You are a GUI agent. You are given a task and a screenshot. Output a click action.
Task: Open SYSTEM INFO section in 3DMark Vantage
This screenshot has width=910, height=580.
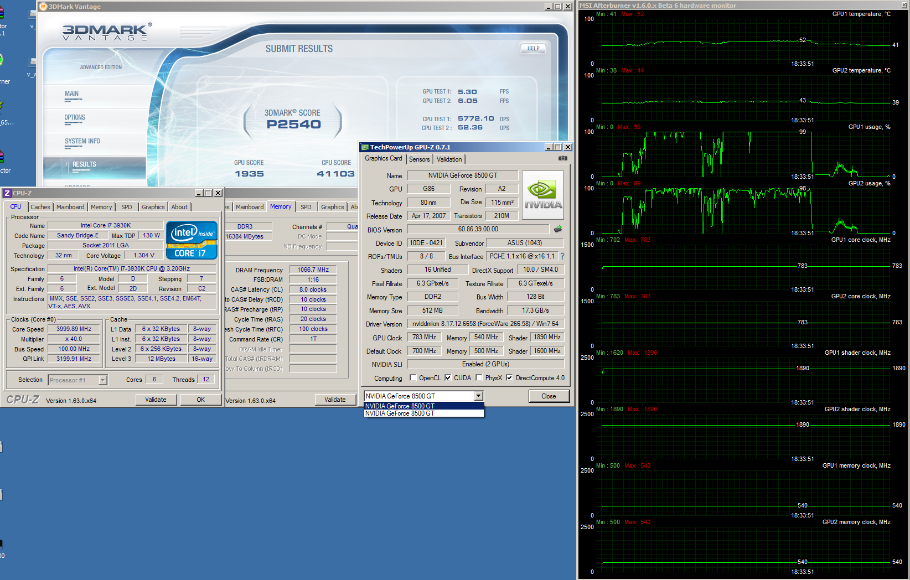coord(82,142)
